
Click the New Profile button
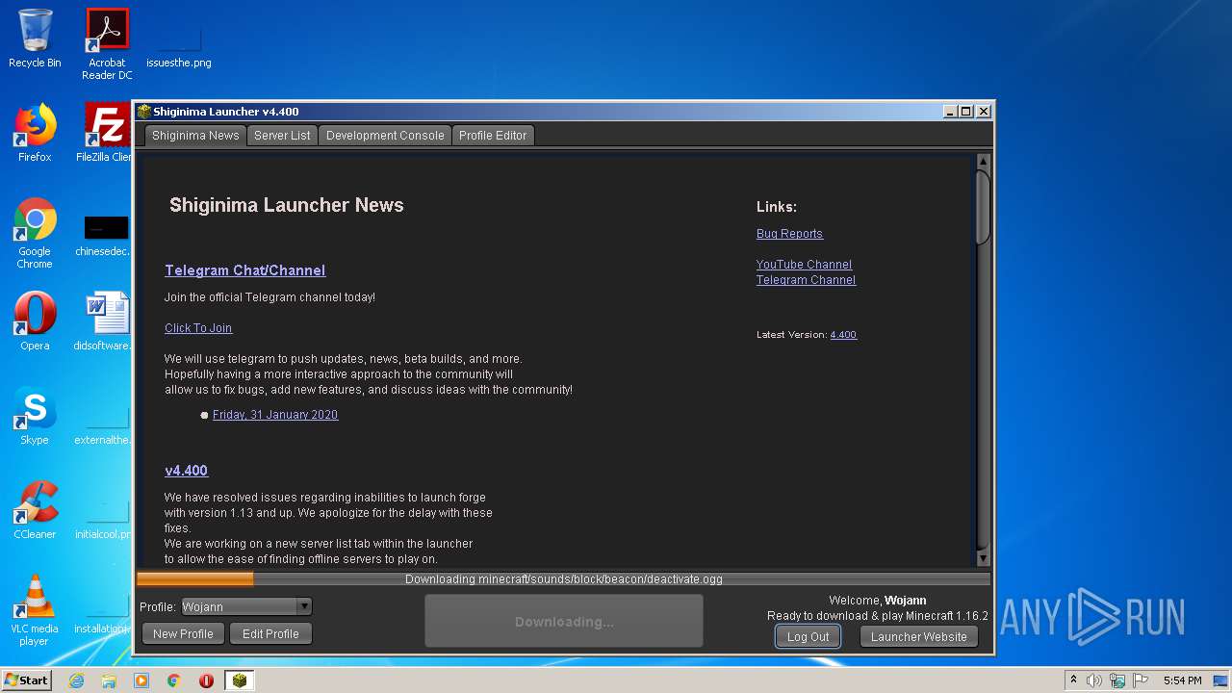point(183,633)
